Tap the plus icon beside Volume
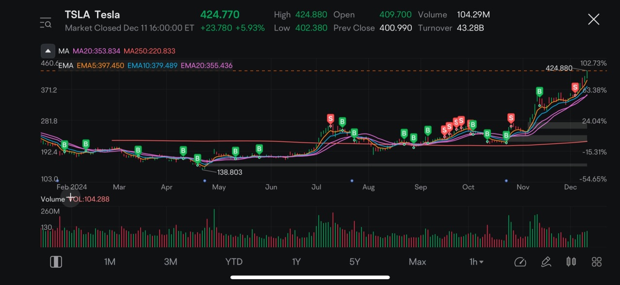This screenshot has width=620, height=285. pos(71,197)
